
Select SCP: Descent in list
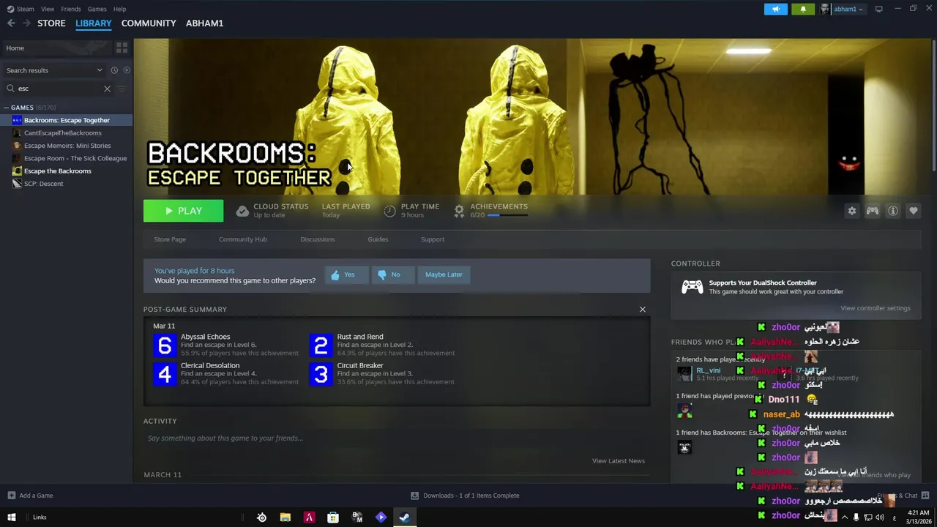44,184
